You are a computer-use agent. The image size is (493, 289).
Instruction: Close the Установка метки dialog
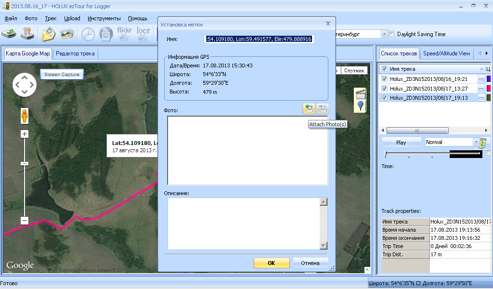coord(328,24)
